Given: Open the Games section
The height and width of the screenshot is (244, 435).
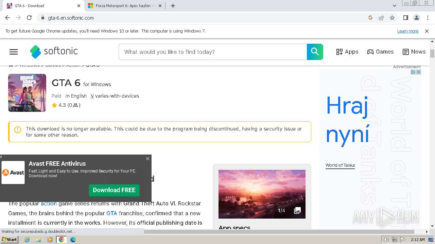Looking at the screenshot, I should pos(380,52).
